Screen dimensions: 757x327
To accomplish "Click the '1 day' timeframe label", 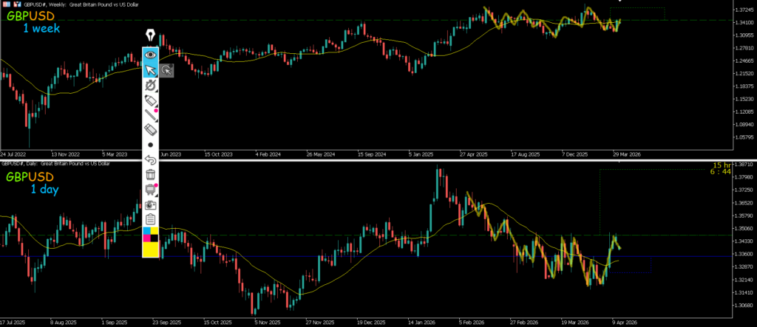I will click(x=44, y=190).
